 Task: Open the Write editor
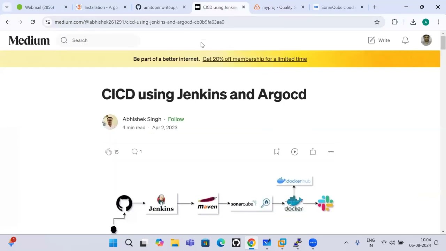[x=379, y=40]
